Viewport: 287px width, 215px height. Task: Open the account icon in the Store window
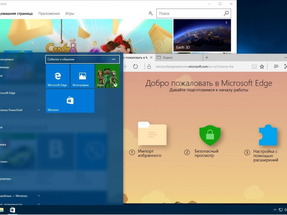[x=150, y=13]
